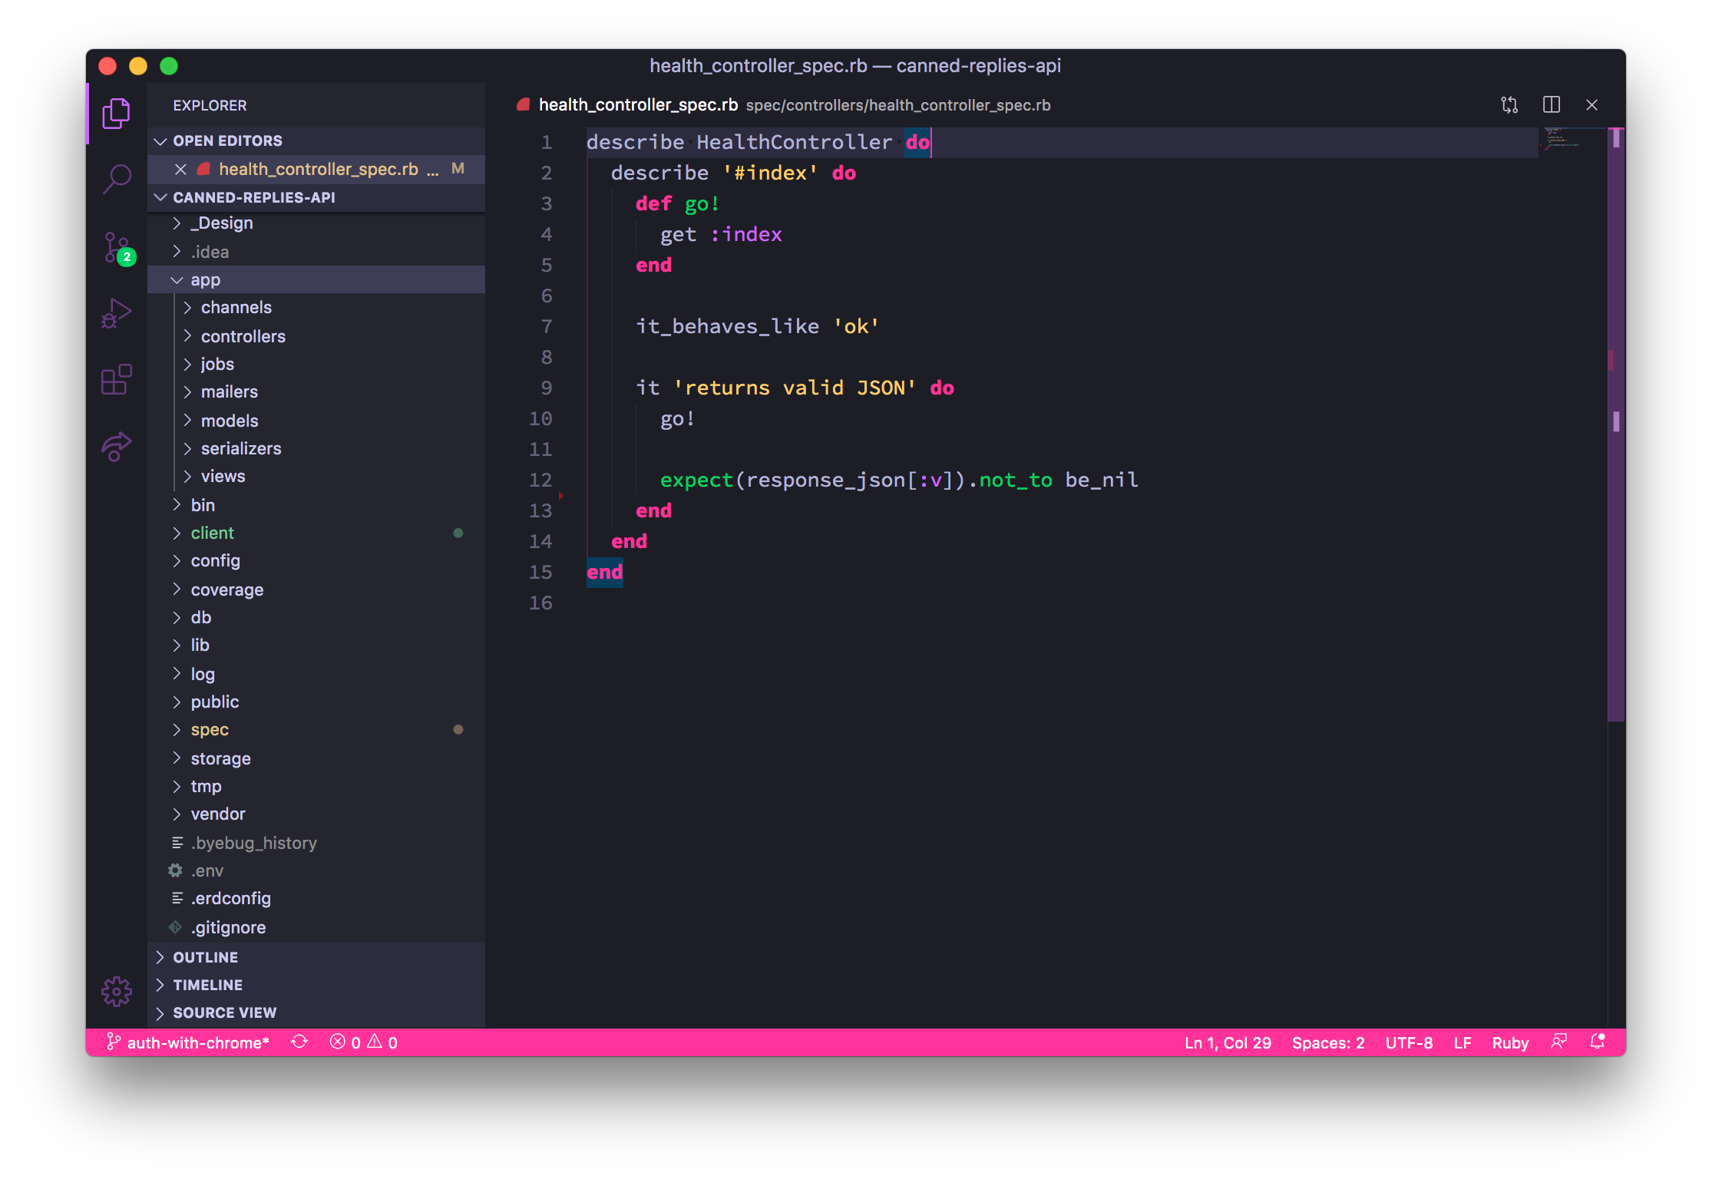The height and width of the screenshot is (1179, 1712).
Task: Open health_controller_spec.rb in Open Editors list
Action: click(318, 169)
